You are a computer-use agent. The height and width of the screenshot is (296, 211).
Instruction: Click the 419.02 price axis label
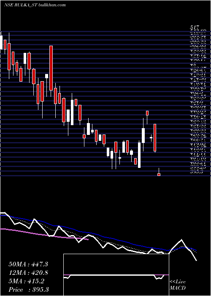198,145
